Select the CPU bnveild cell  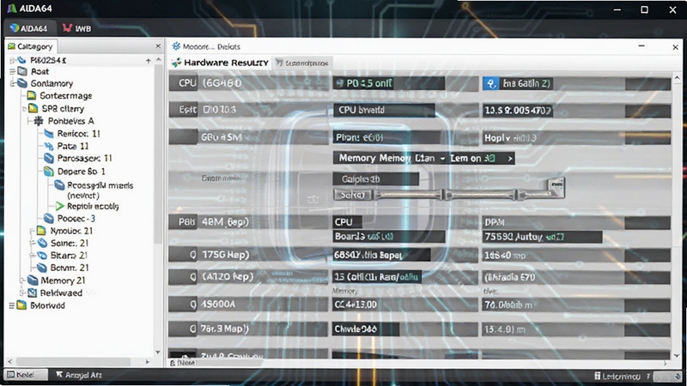[384, 110]
